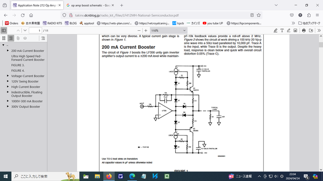The width and height of the screenshot is (323, 181).
Task: Expand the 200 mA Current Booster outline
Action: pos(8,51)
